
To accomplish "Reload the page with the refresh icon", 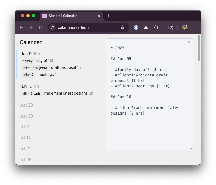I will (41, 27).
